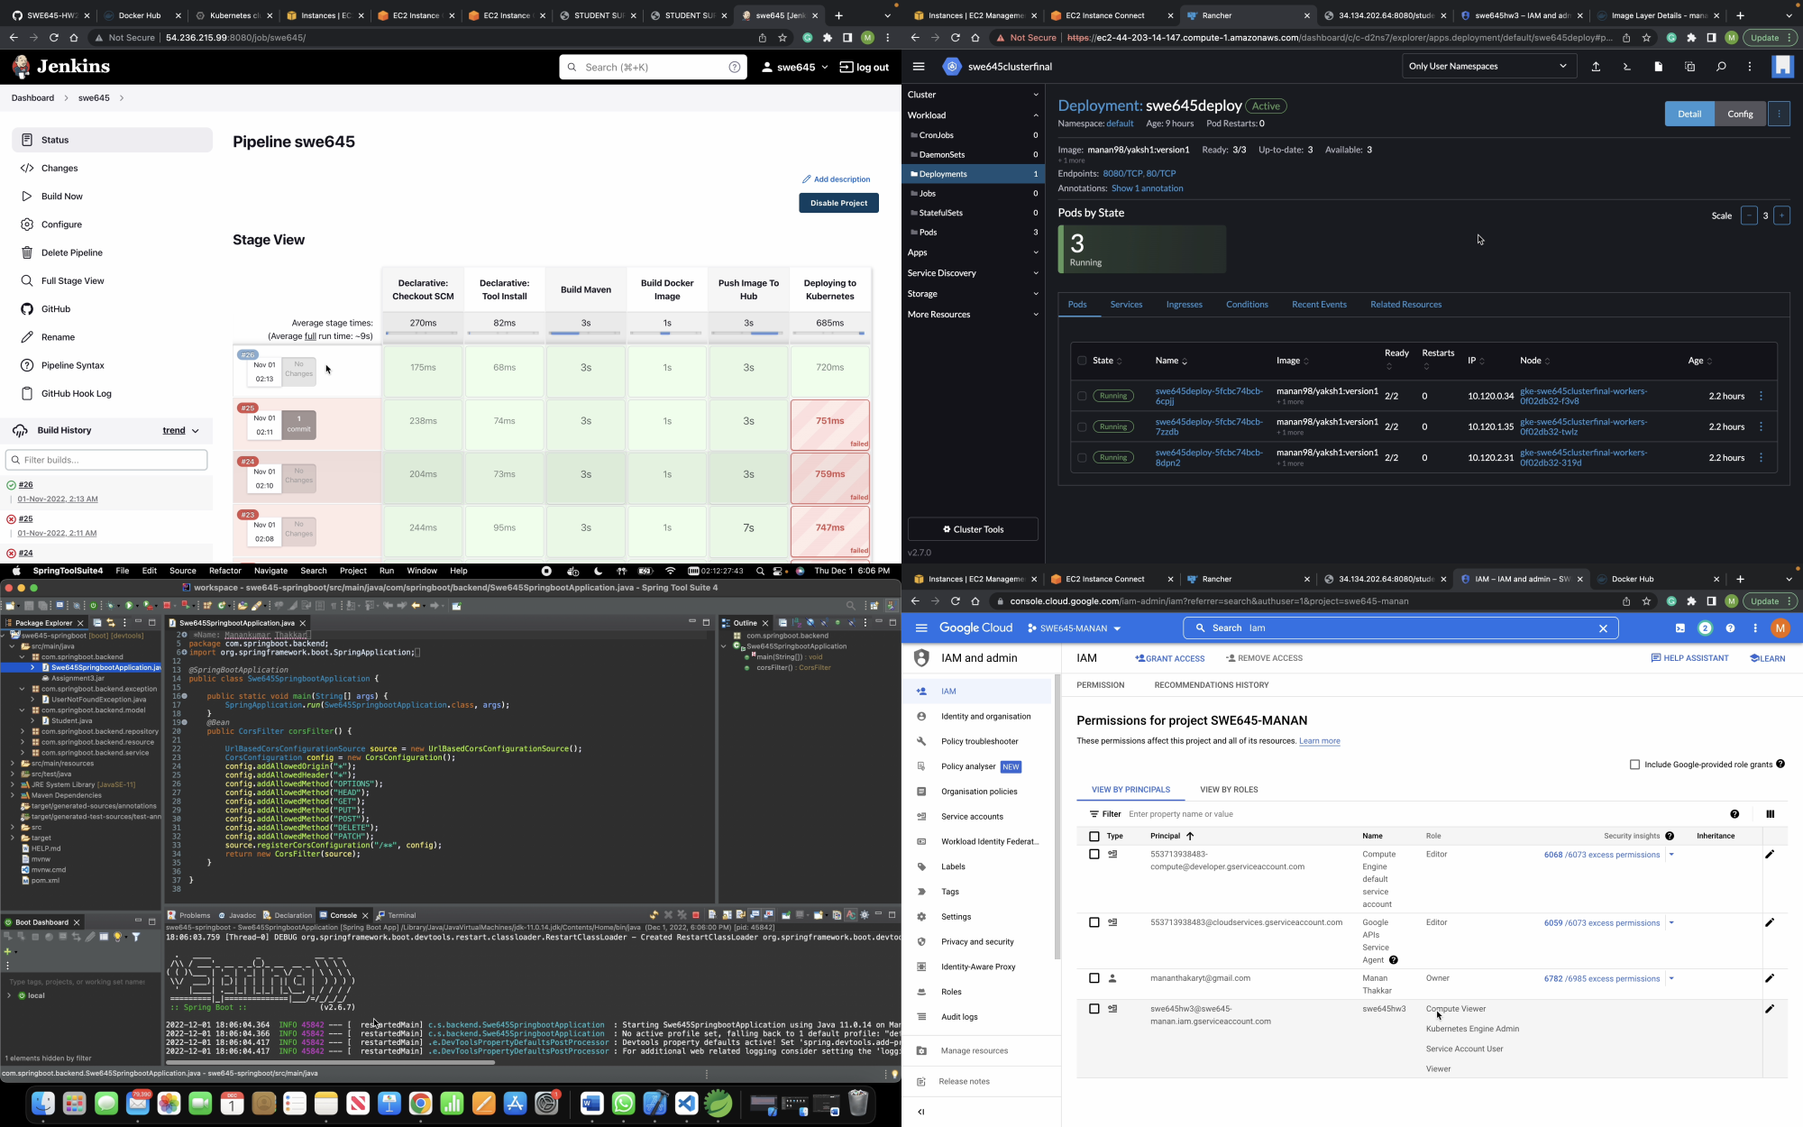Open swe645 user dropdown in Jenkins
Screen dimensions: 1803x1127
794,68
